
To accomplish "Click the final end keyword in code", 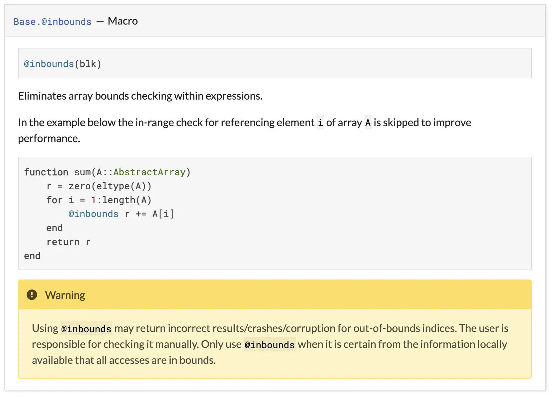I will [32, 256].
